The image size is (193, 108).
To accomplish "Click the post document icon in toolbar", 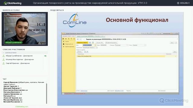I will click(x=93, y=43).
